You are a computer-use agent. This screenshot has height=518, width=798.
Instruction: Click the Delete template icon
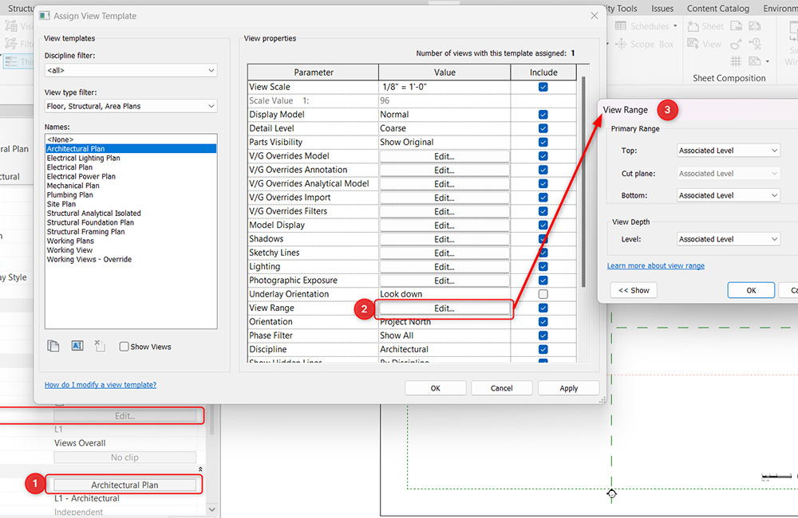(x=100, y=346)
